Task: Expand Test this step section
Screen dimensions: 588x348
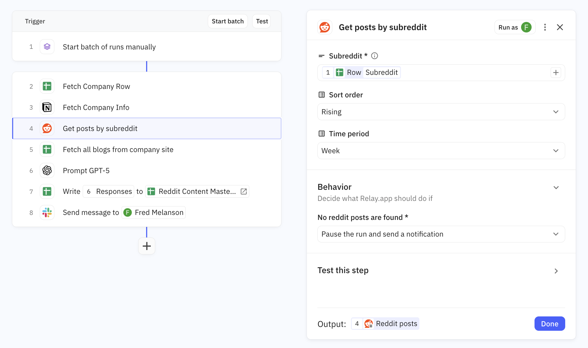Action: [556, 271]
